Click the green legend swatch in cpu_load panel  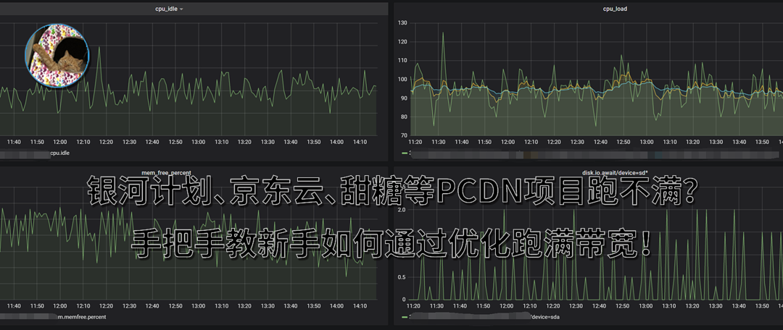(404, 153)
